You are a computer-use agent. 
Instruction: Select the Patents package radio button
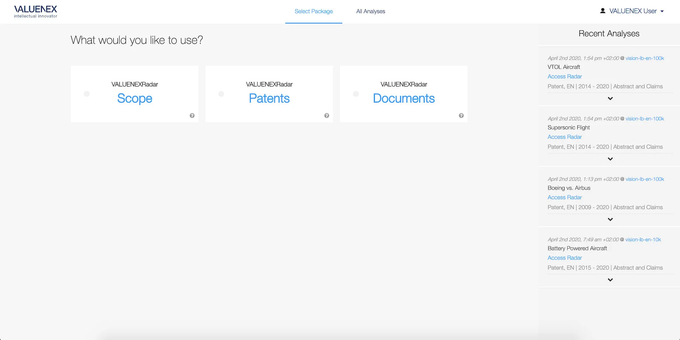click(221, 94)
